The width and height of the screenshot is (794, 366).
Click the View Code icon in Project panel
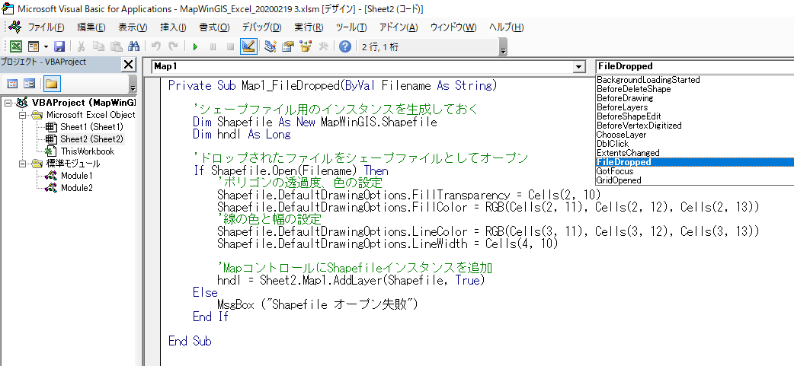pyautogui.click(x=13, y=84)
